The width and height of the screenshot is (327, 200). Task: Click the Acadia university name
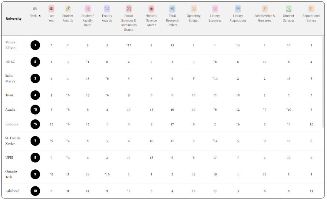pos(10,110)
